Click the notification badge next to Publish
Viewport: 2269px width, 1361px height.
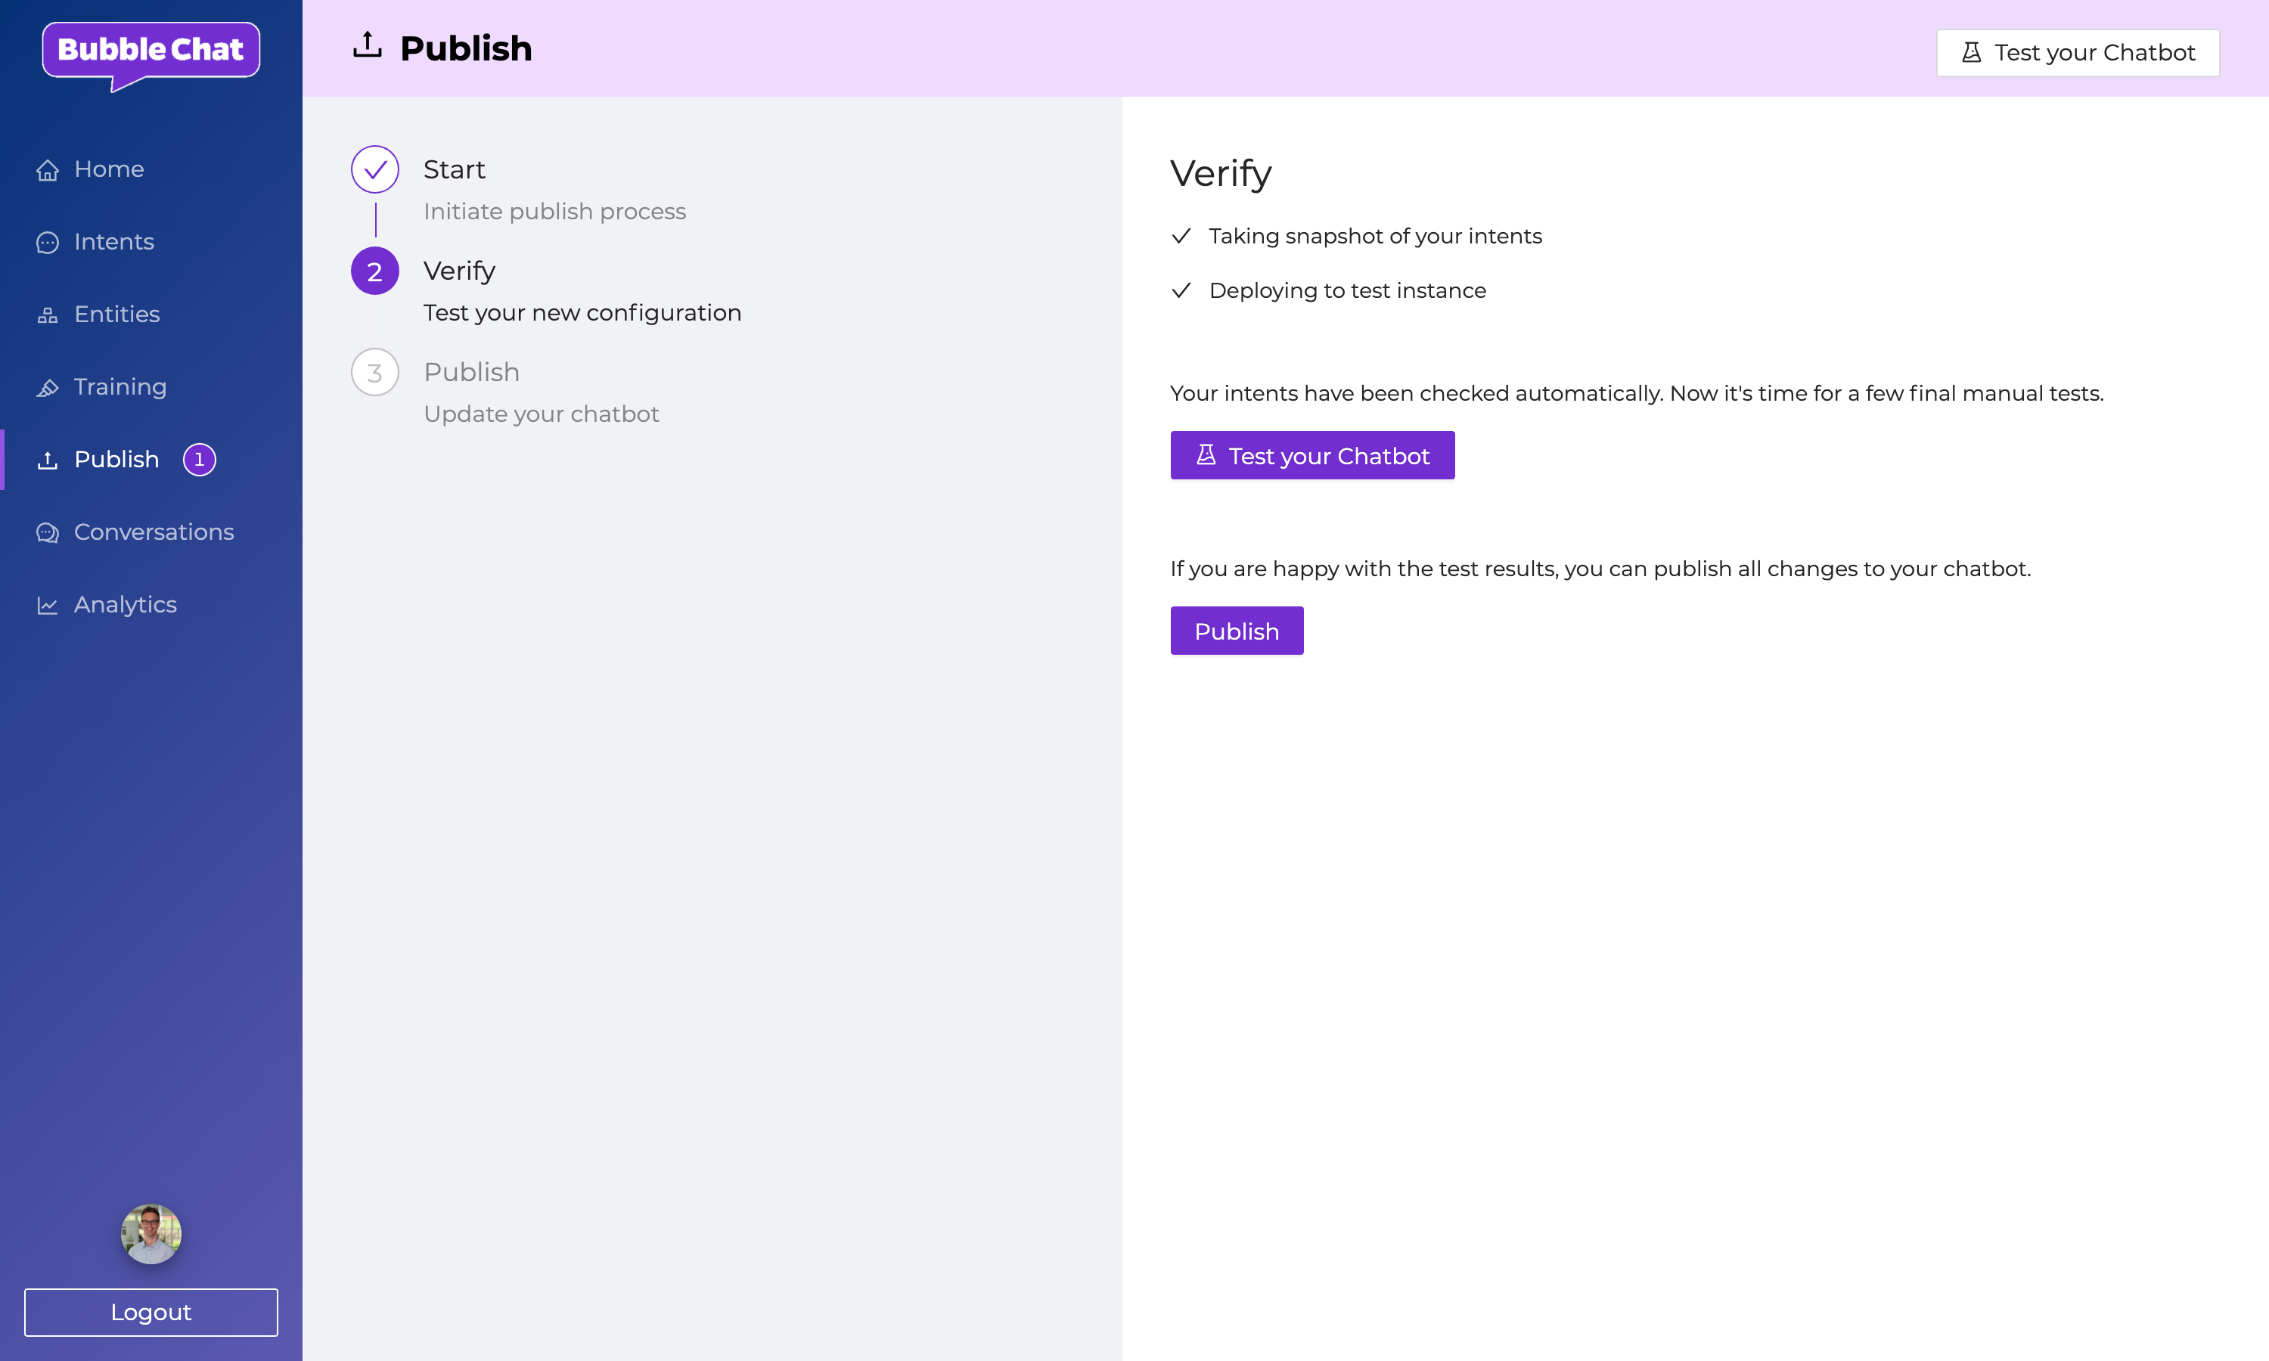click(199, 460)
